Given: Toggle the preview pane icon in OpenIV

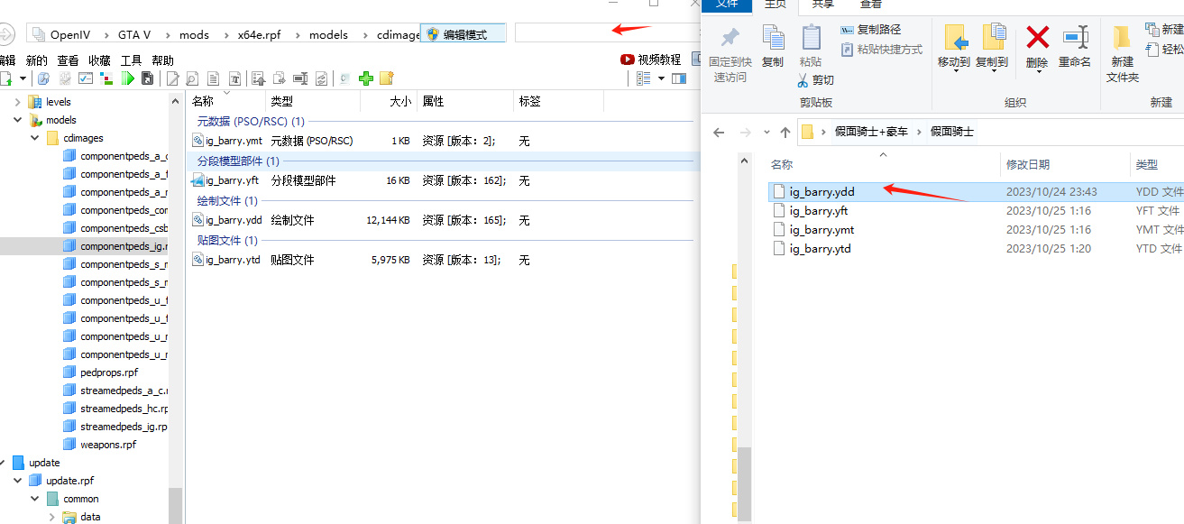Looking at the screenshot, I should click(x=680, y=78).
